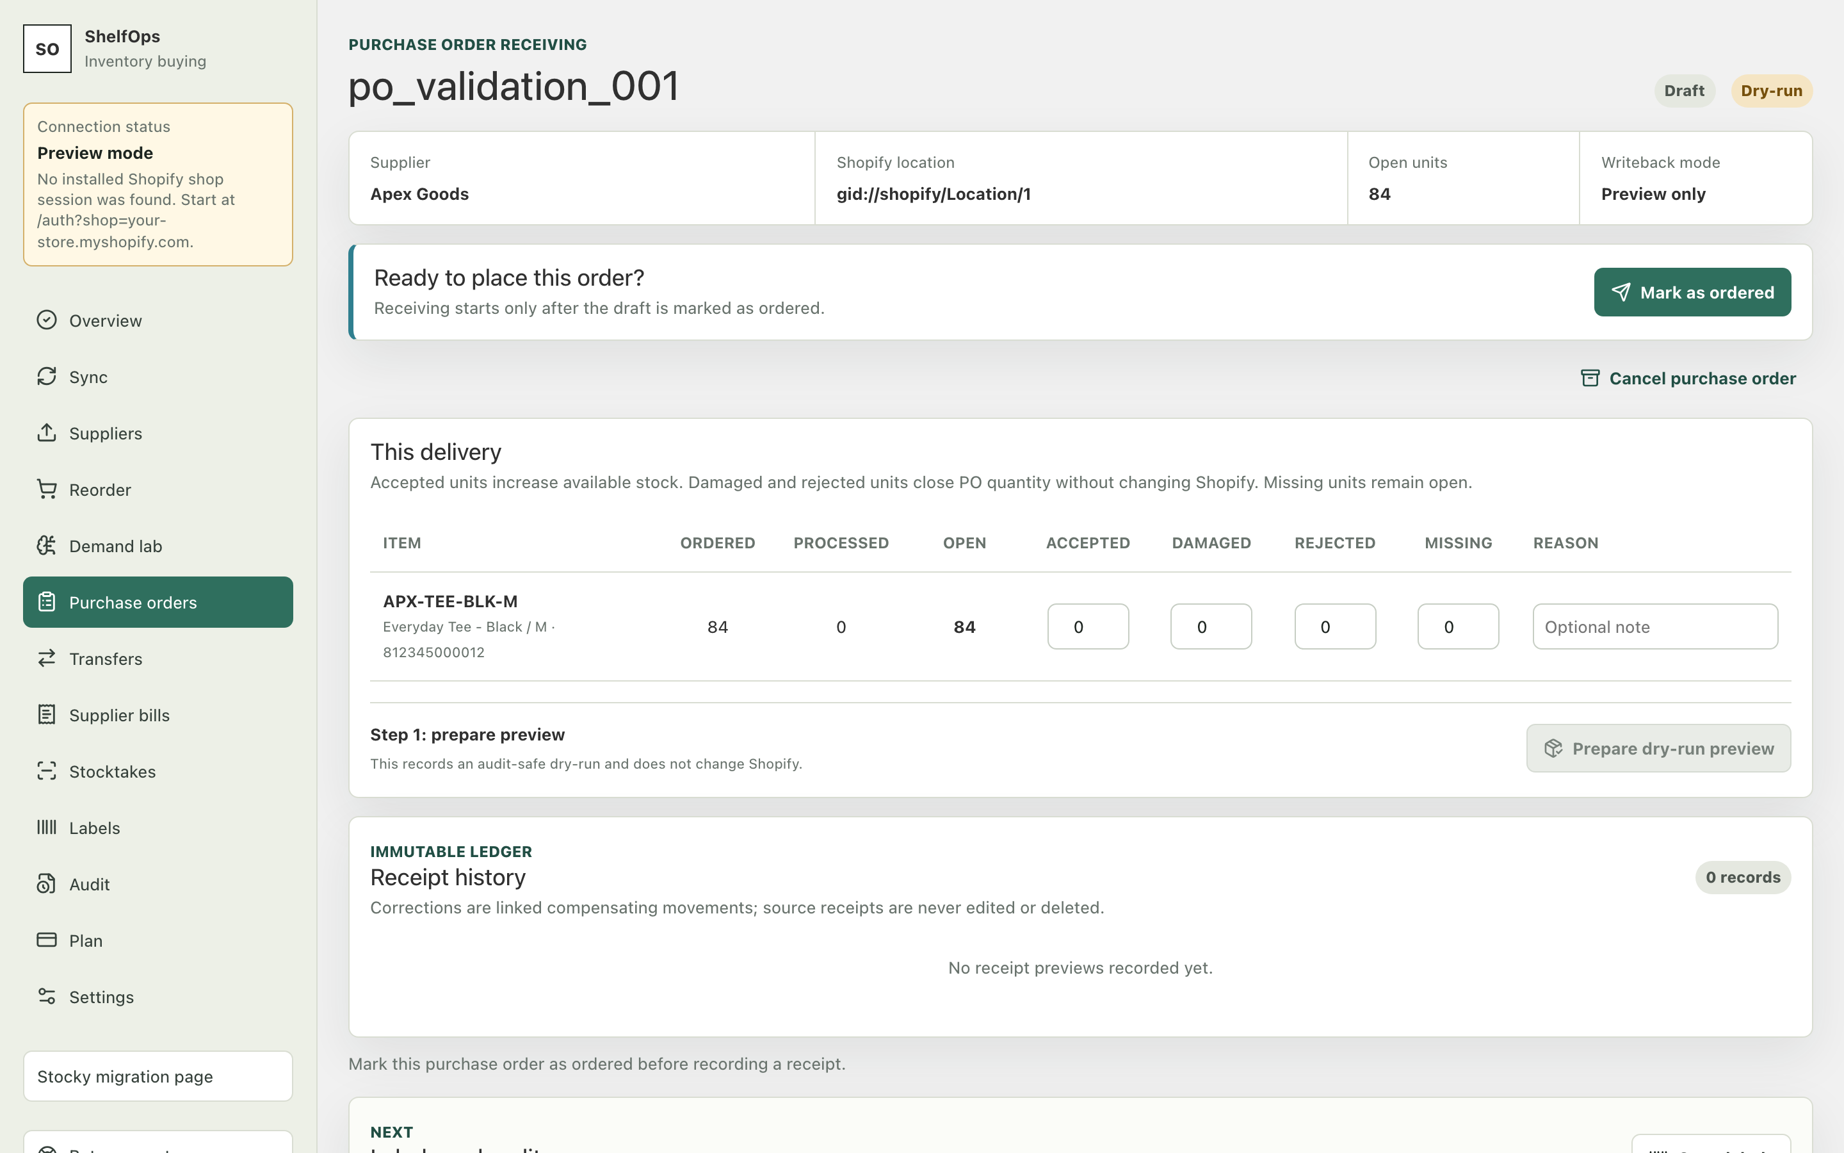Click the Preview only writeback mode value
This screenshot has height=1153, width=1844.
tap(1653, 193)
